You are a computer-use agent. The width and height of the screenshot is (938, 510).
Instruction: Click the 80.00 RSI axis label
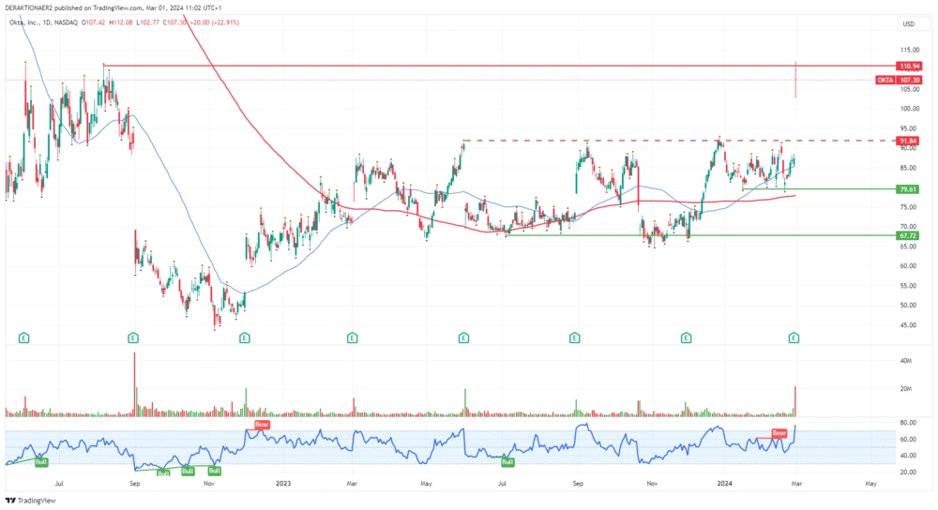tap(908, 423)
